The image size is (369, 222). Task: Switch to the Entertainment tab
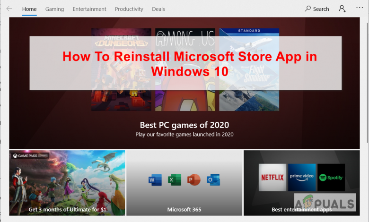click(89, 9)
